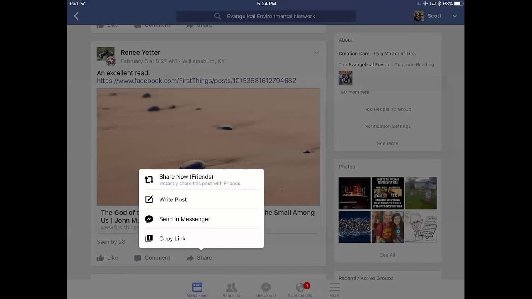
Task: Open the house with yard photo
Action: coord(421,194)
